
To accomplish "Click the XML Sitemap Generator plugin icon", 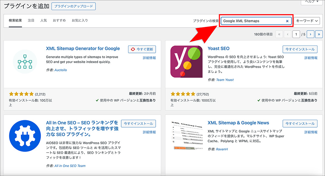I will 25,62.
